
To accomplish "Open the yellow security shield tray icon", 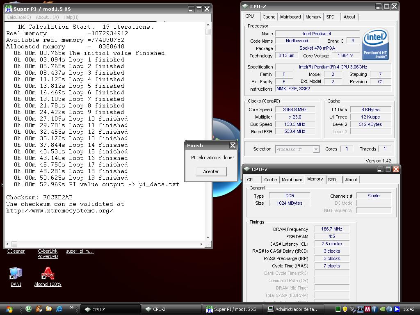I will pos(345,309).
